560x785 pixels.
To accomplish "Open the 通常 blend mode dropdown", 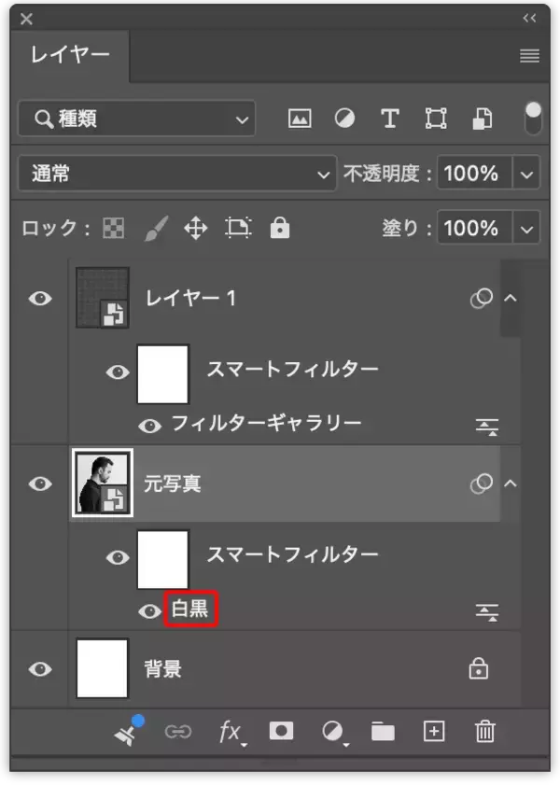I will (x=177, y=174).
